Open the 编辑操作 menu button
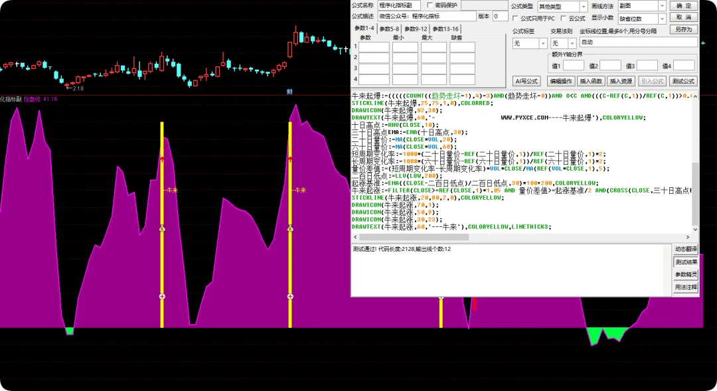The image size is (717, 391). coord(561,81)
